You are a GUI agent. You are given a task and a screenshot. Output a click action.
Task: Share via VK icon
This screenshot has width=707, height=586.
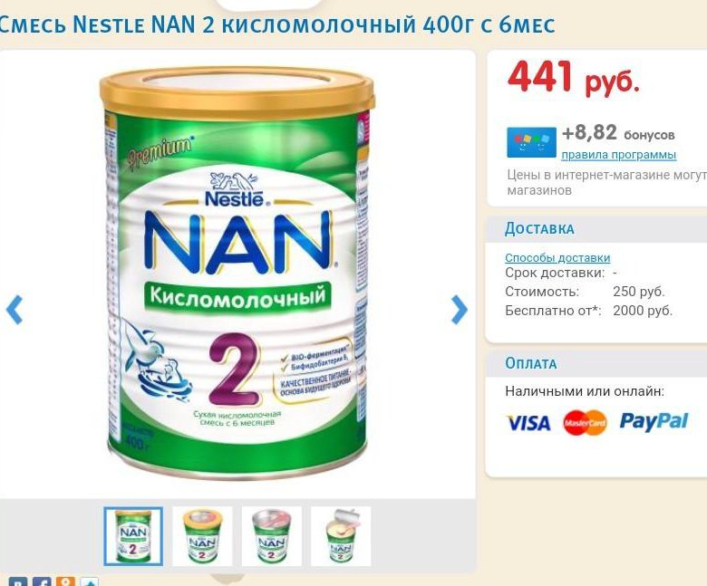tap(18, 581)
